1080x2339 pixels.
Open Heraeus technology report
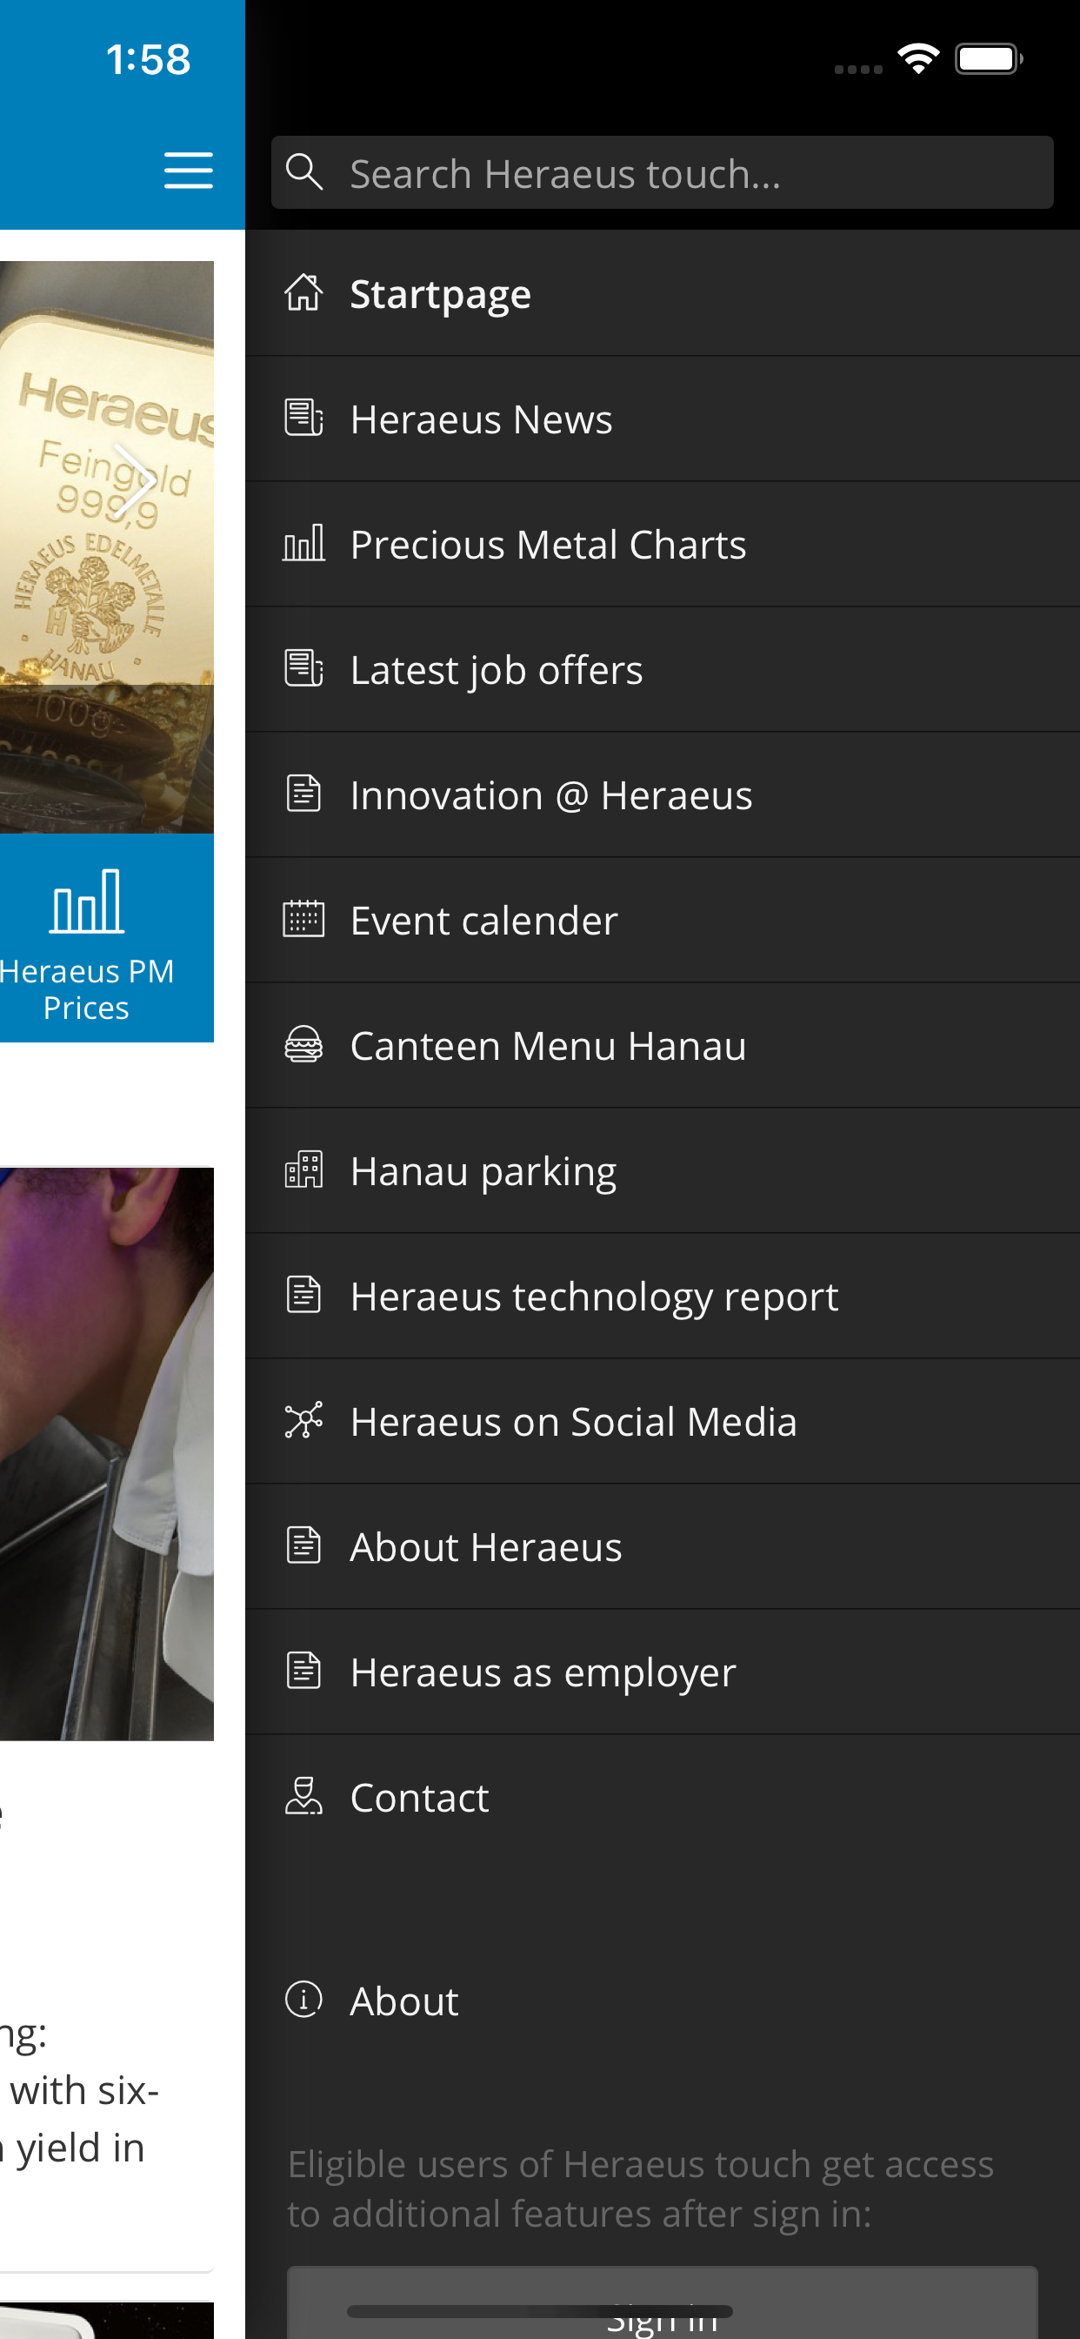pyautogui.click(x=663, y=1296)
